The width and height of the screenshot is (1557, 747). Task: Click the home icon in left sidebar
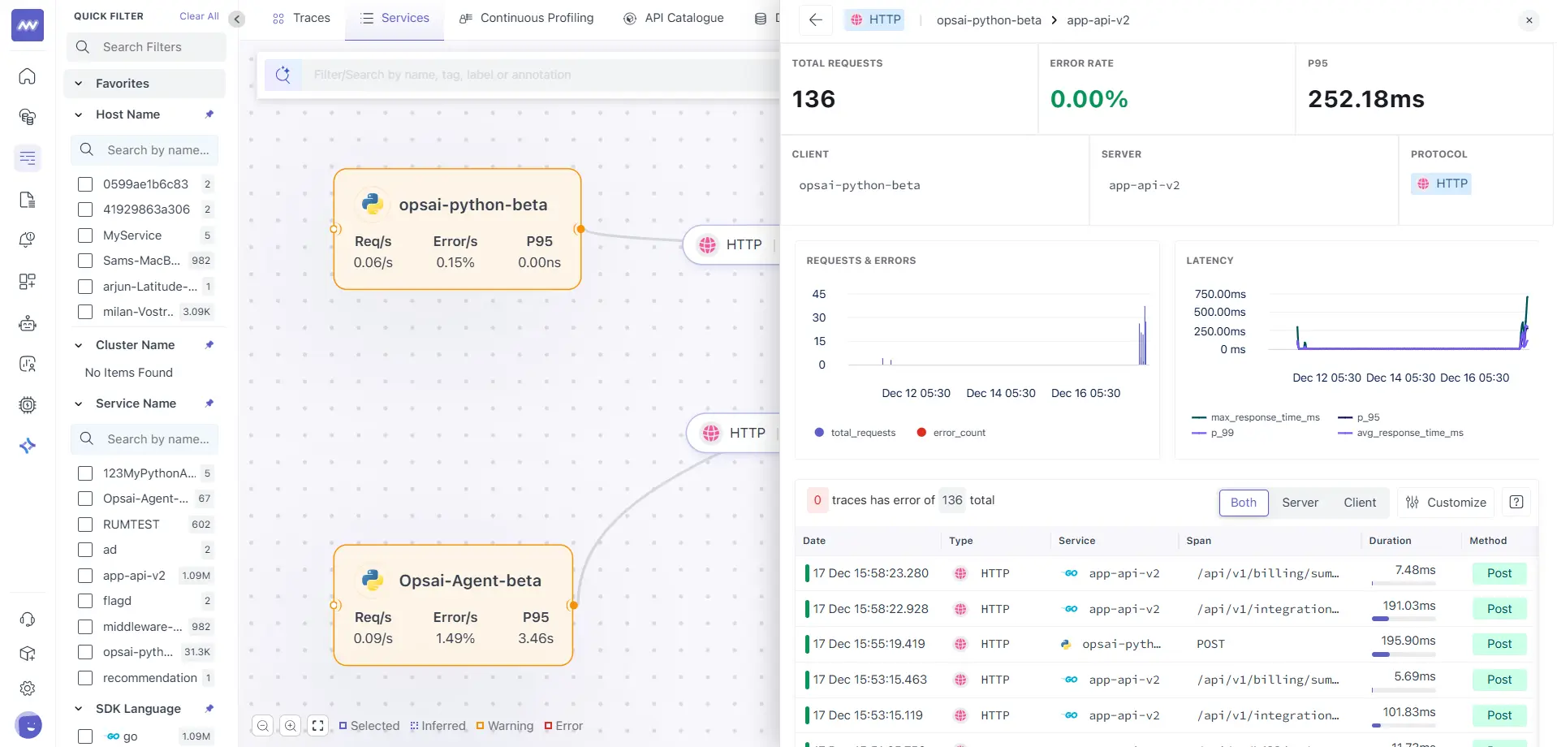(x=28, y=76)
